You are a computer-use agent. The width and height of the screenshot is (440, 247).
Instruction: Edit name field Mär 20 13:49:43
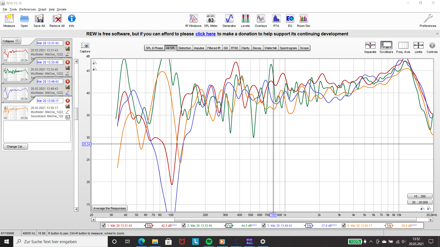pyautogui.click(x=50, y=82)
